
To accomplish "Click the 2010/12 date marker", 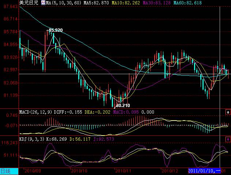I will 170,171.
